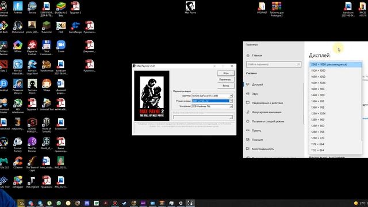Viewport: 368px width, 207px height.
Task: Choose 1440 × 900 in resolution list
Action: tap(336, 95)
